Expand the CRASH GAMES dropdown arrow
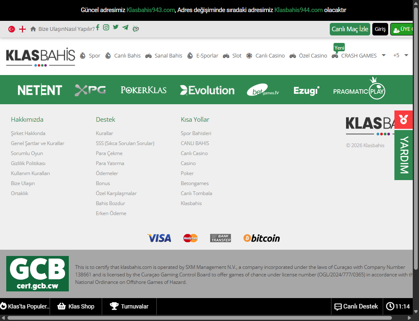Viewport: 419px width, 321px height. 384,55
